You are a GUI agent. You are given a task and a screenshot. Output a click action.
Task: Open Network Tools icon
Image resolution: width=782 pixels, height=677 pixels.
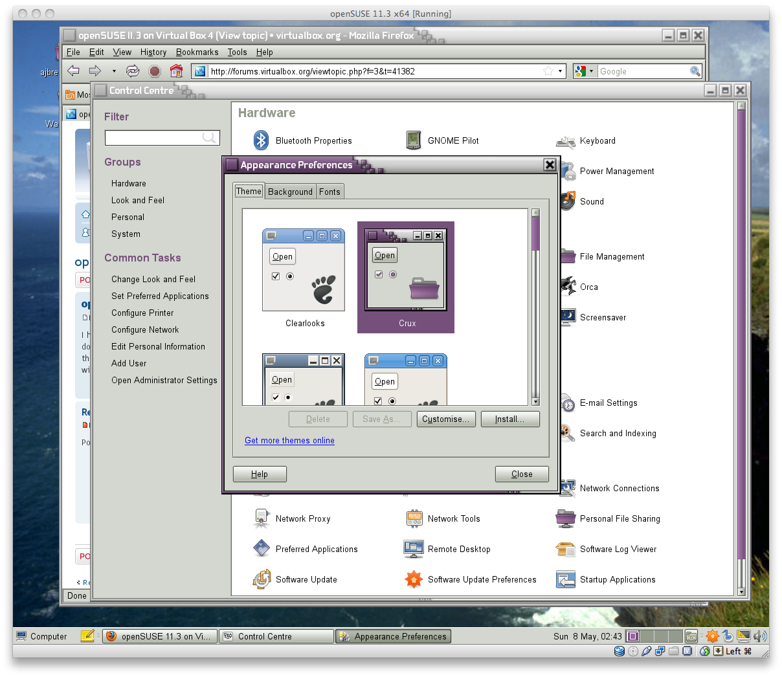pos(414,518)
